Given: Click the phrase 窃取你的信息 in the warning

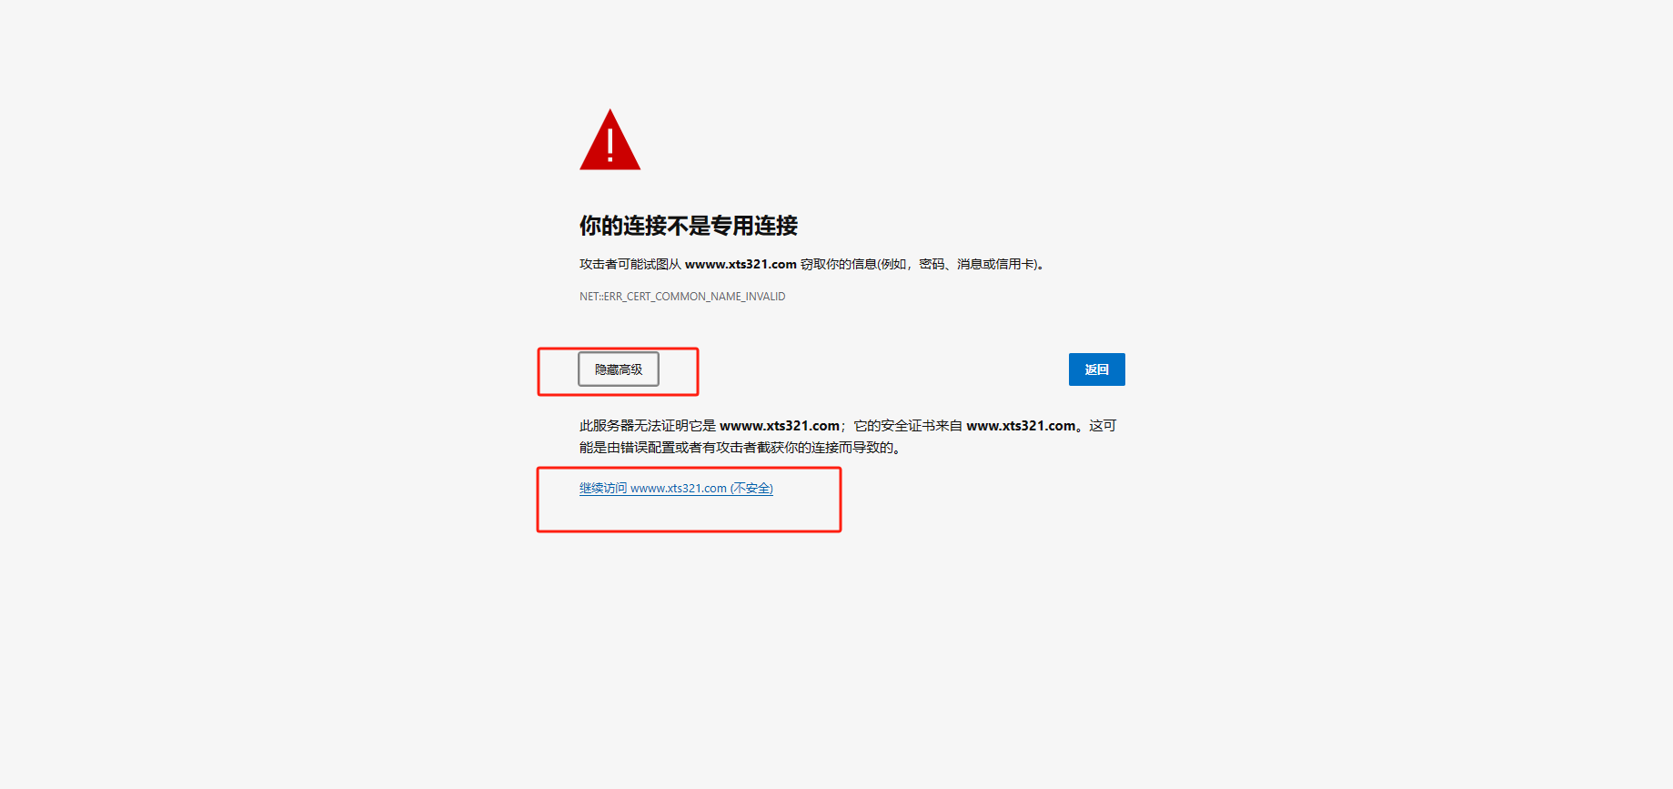Looking at the screenshot, I should click(838, 265).
